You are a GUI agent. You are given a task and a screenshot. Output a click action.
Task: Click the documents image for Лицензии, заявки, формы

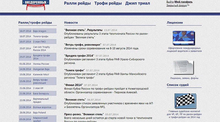pos(183,67)
